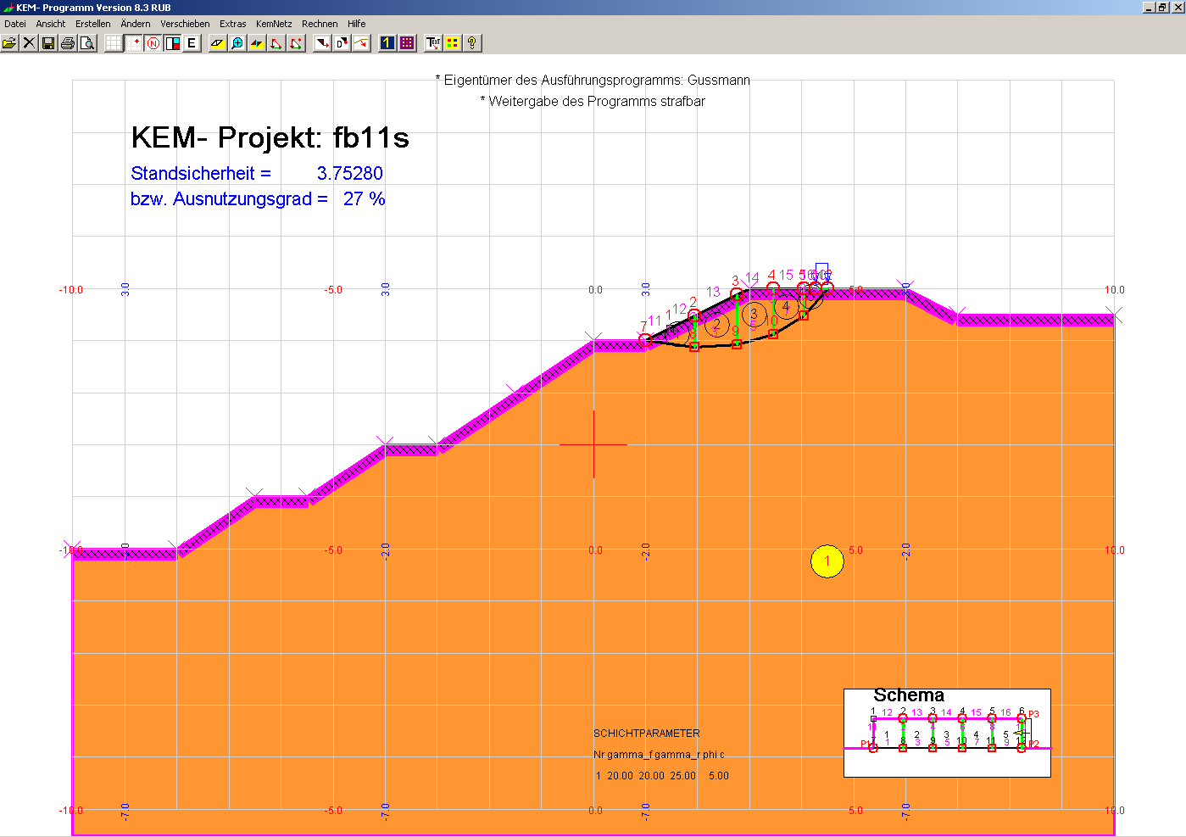Viewport: 1186px width, 837px height.
Task: Click the layer parameter row 1 20.00
Action: (662, 776)
